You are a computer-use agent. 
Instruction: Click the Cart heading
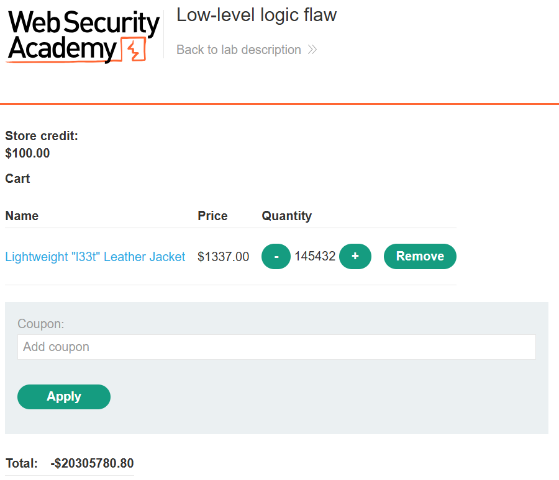tap(17, 179)
